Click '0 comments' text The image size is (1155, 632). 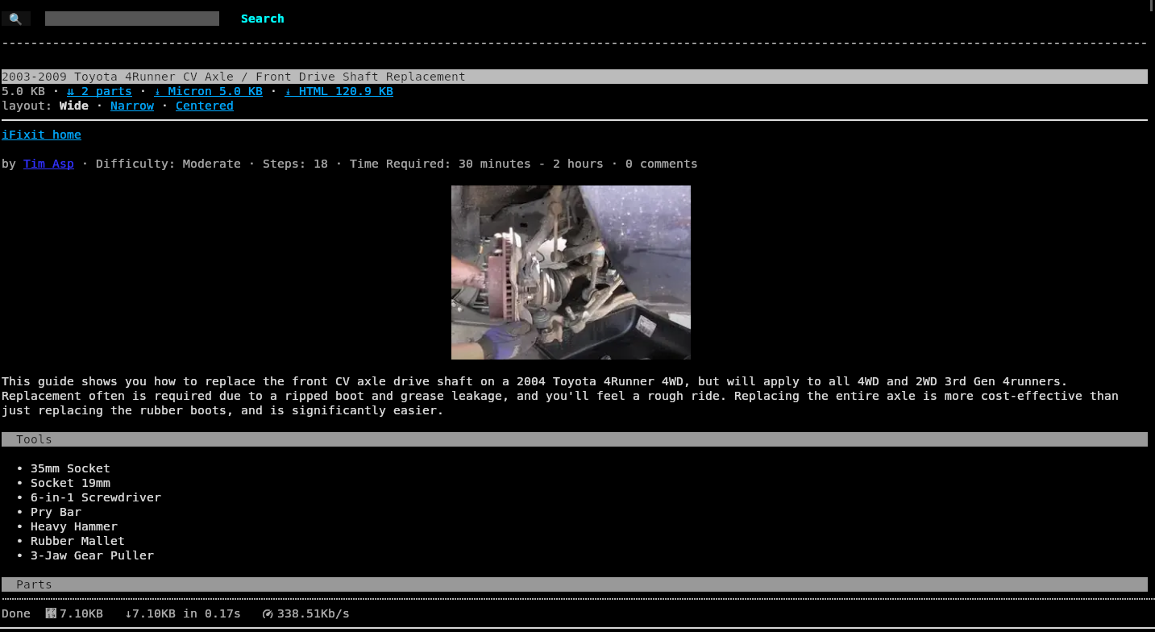click(x=661, y=164)
